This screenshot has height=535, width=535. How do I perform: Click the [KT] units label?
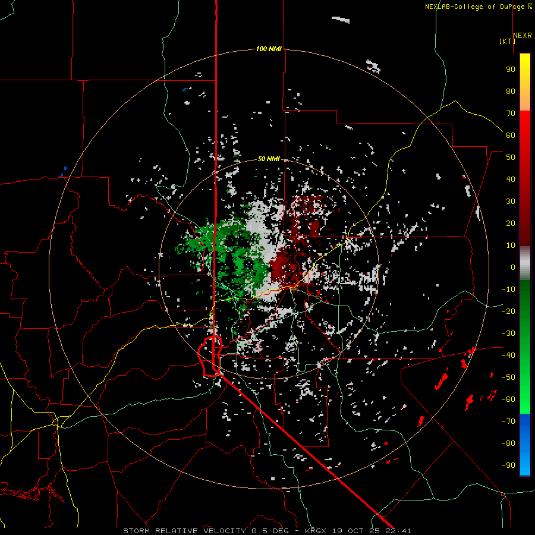[x=507, y=41]
